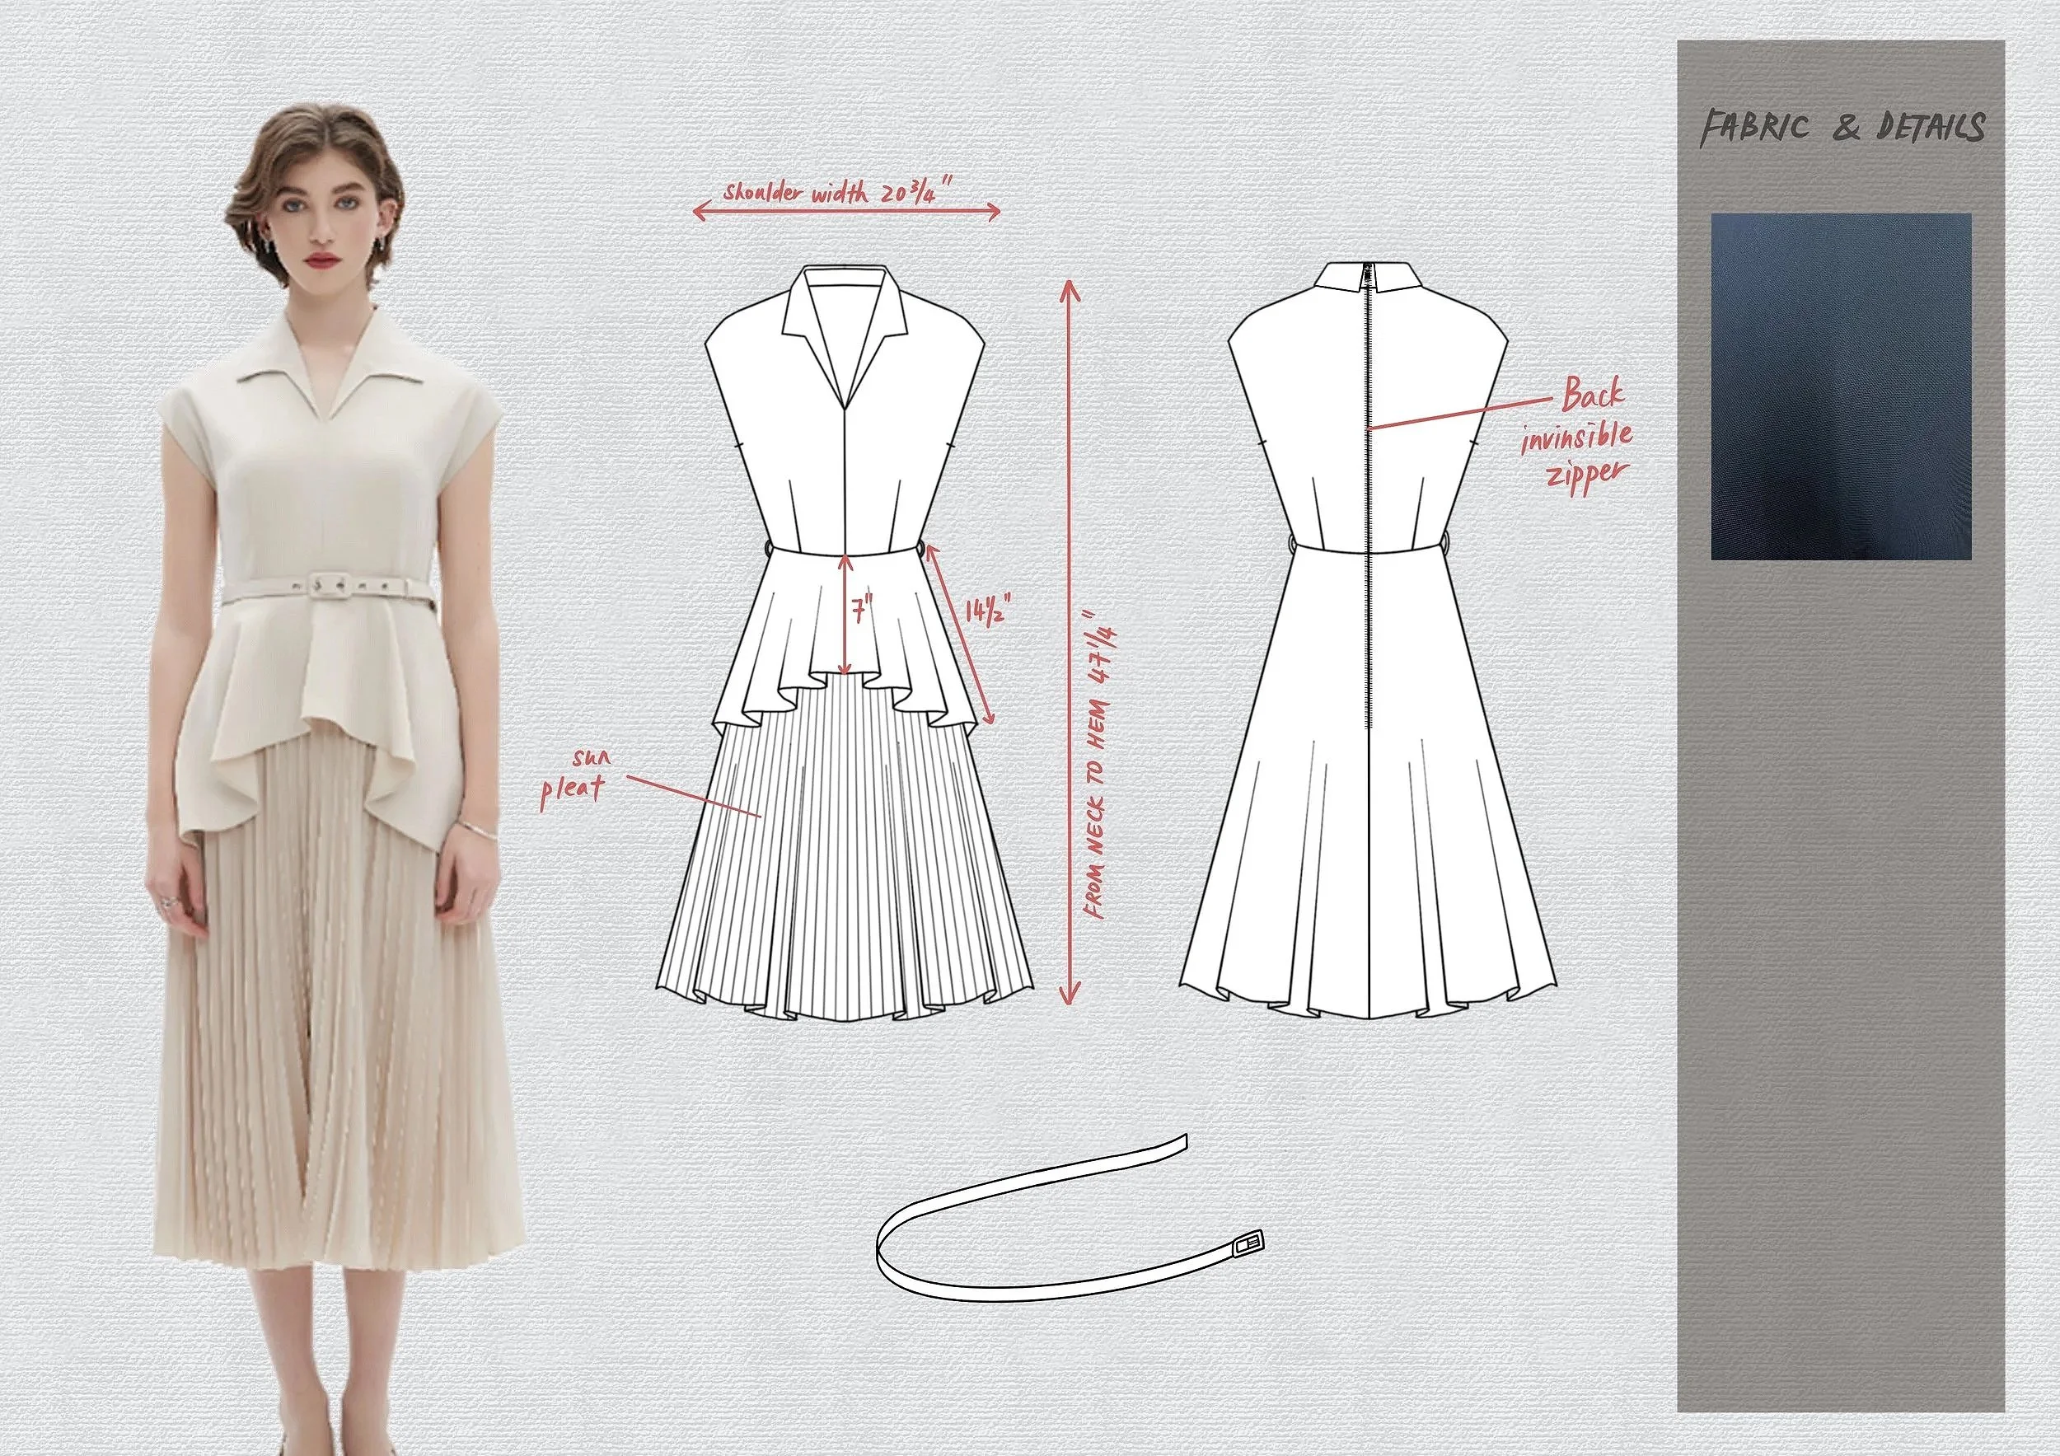Click the gray fabric details panel
The image size is (2060, 1456).
pos(1840,987)
